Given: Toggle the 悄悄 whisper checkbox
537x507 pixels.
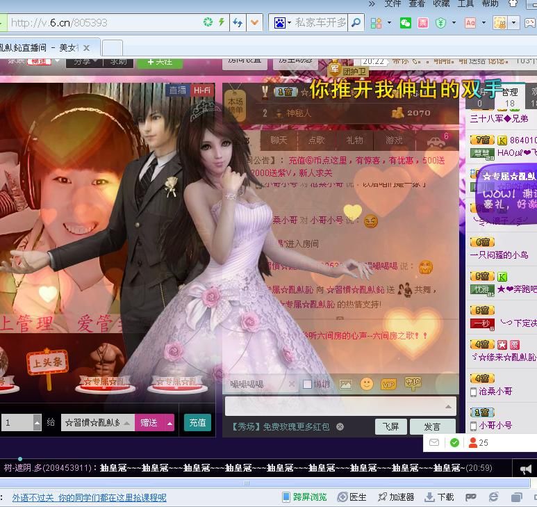Looking at the screenshot, I should [307, 385].
